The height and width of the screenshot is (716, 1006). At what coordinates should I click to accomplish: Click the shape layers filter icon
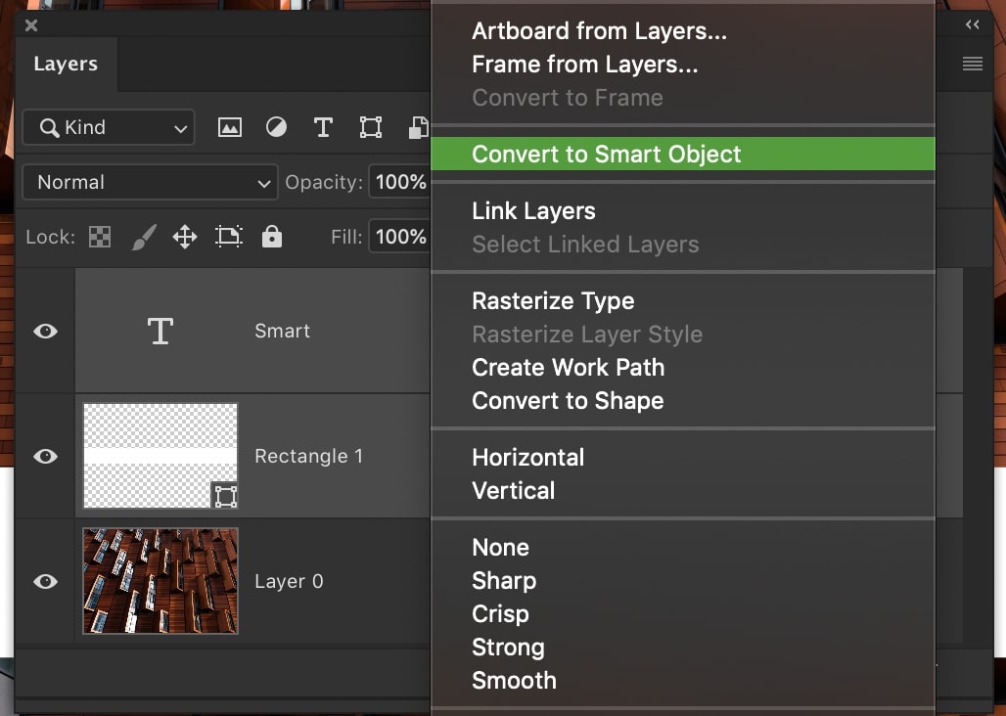[x=370, y=127]
